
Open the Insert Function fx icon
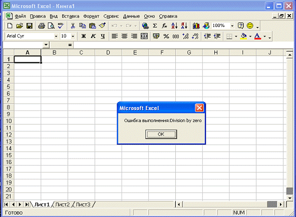tap(164, 25)
